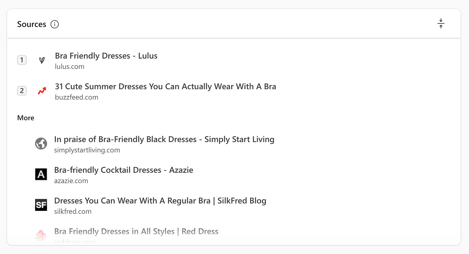The image size is (469, 254).
Task: Click the Azazie 'A' favicon
Action: coord(41,174)
